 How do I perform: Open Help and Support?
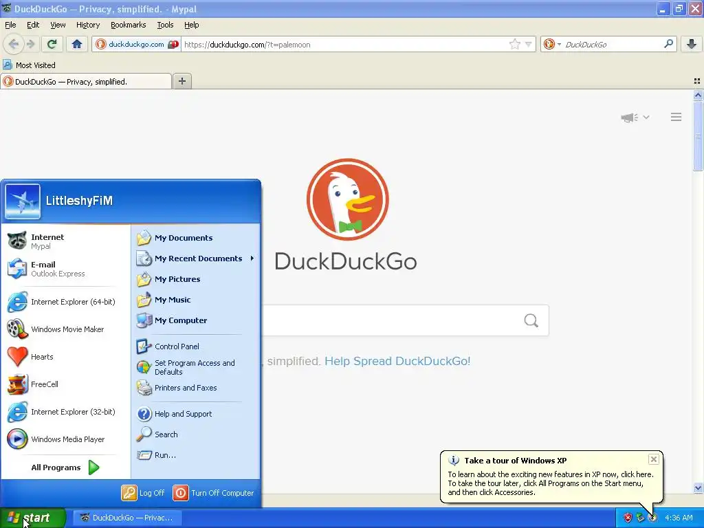click(196, 414)
